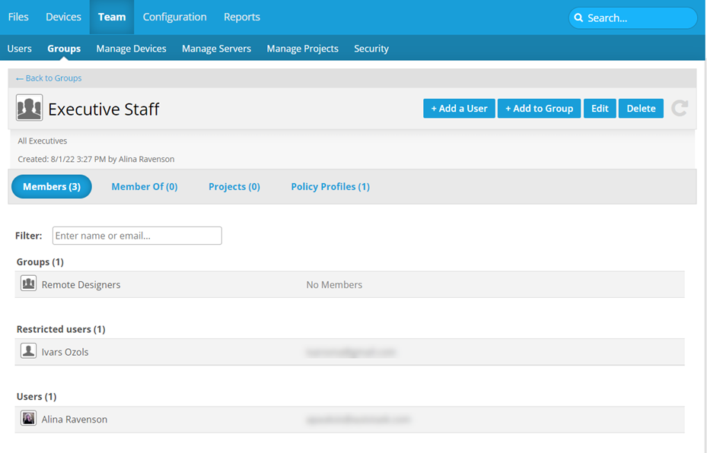
Task: Click the search magnifier icon
Action: point(578,17)
